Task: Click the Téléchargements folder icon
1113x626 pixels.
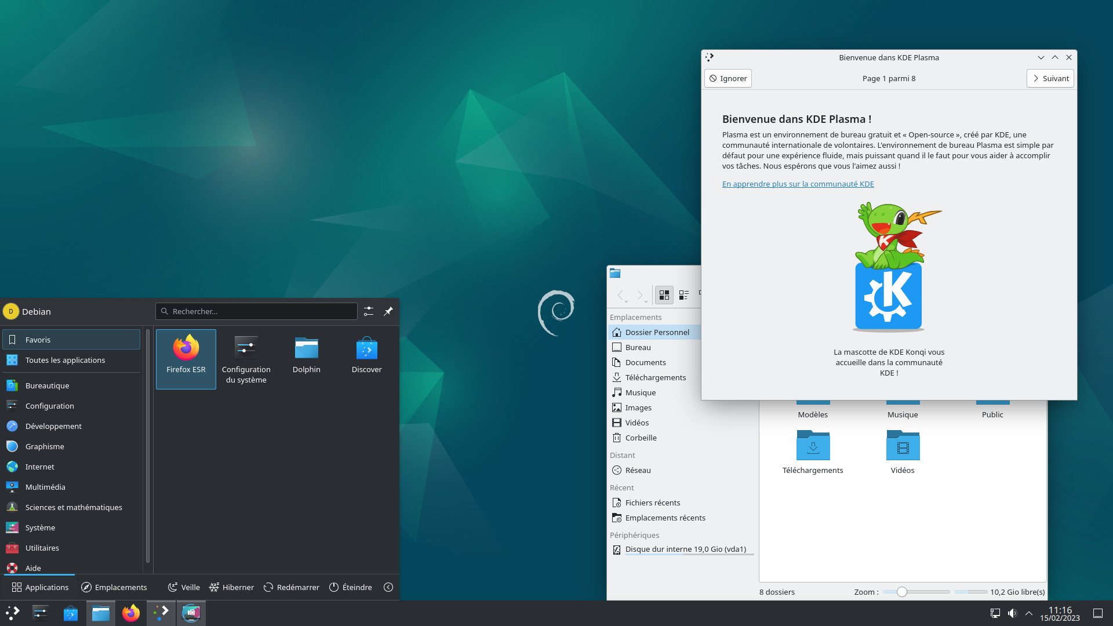Action: [x=813, y=446]
